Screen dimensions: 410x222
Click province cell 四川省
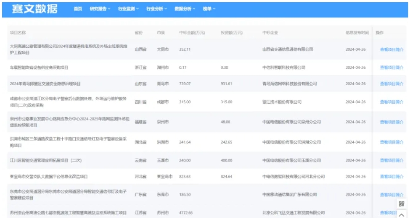pyautogui.click(x=141, y=102)
